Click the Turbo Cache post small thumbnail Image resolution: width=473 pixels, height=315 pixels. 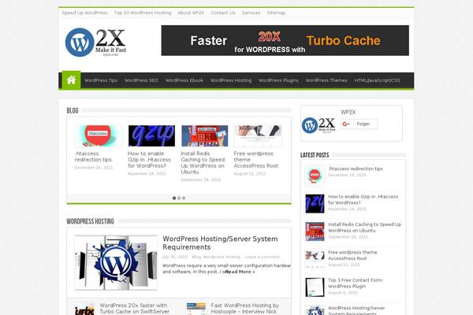click(84, 309)
